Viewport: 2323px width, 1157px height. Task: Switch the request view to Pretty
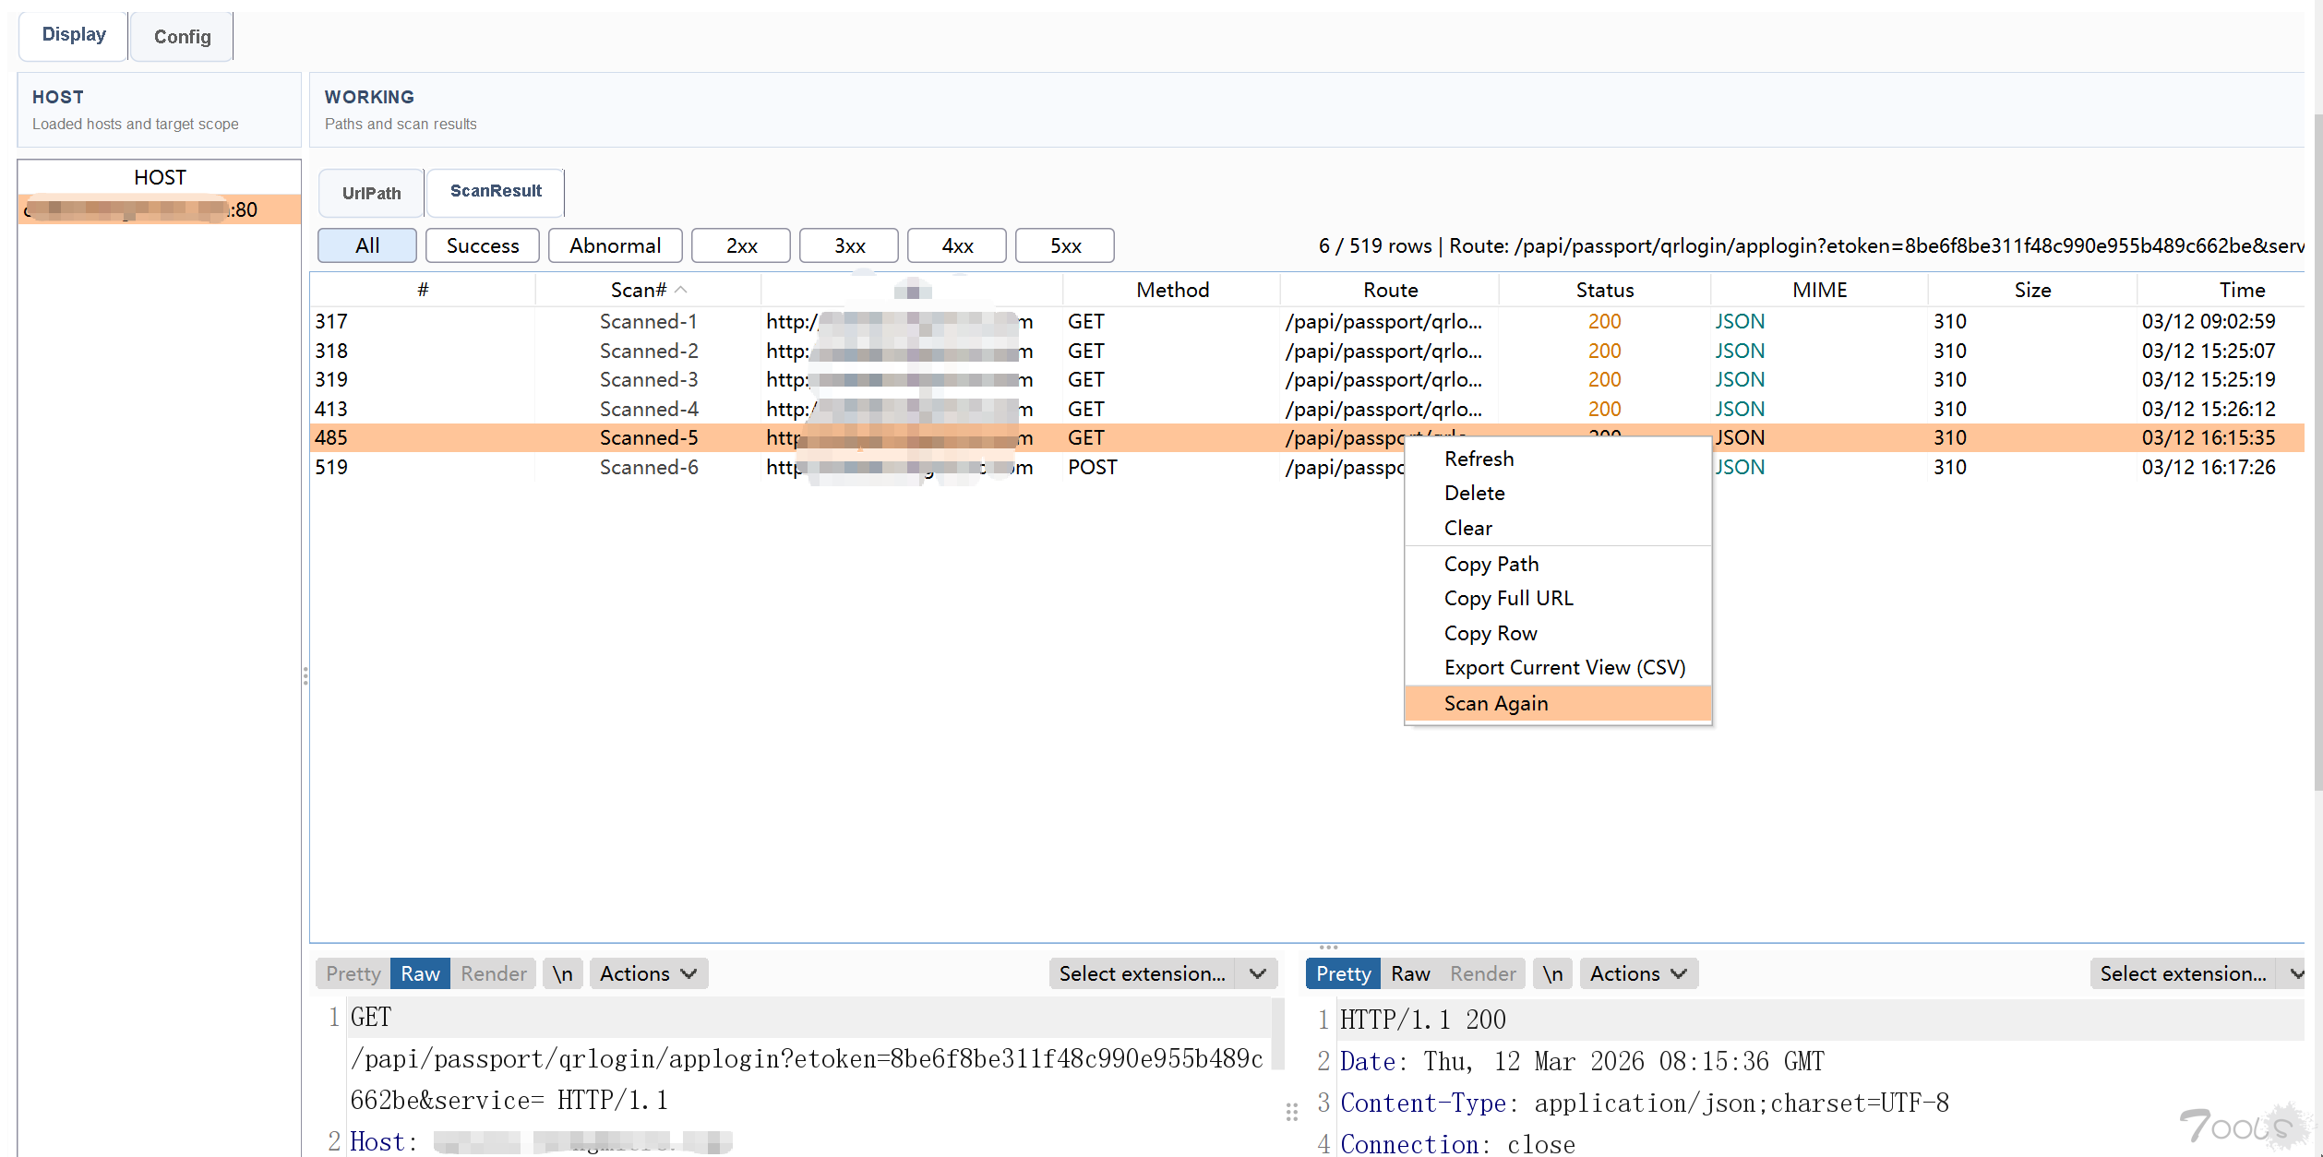click(x=353, y=973)
